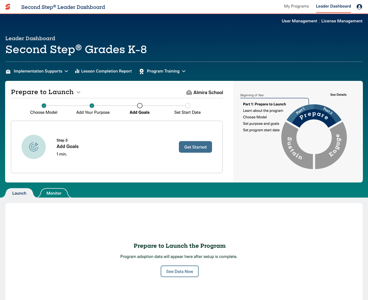The width and height of the screenshot is (368, 300).
Task: Select the completed Add Your Purpose step circle
Action: click(92, 106)
